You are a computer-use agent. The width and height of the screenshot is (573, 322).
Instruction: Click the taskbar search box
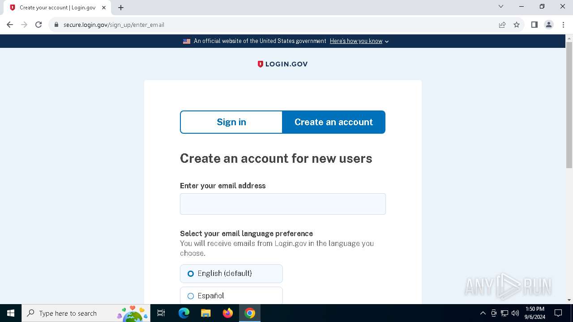[x=86, y=313]
